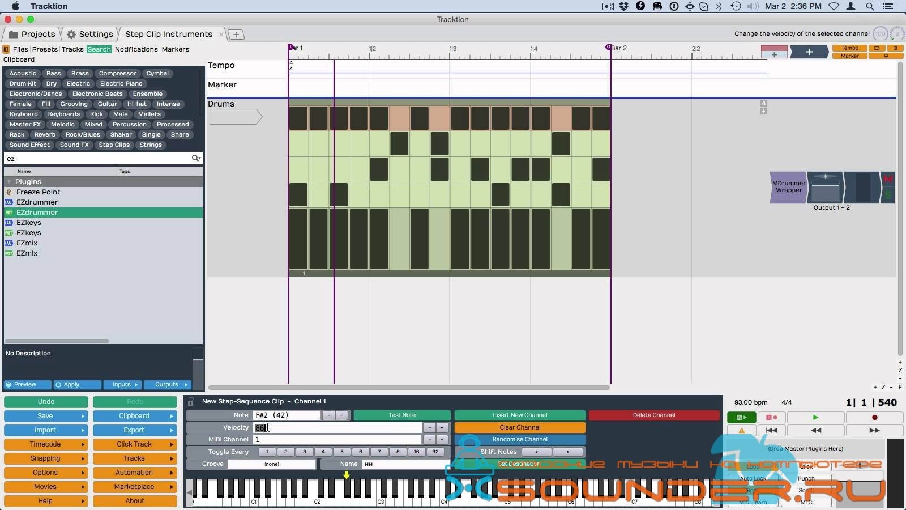
Task: Open Spotlight search in the macOS menu bar
Action: (869, 6)
